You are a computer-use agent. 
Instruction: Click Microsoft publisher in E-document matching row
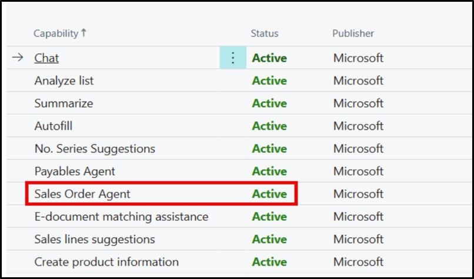tap(358, 217)
